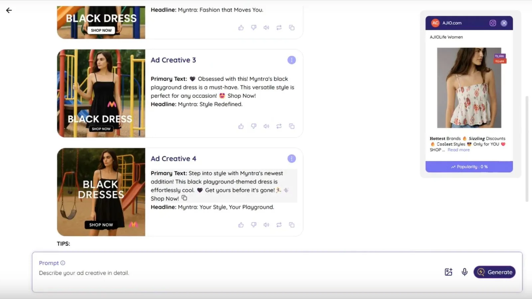Click AJIO.com card title
532x299 pixels.
[x=452, y=23]
